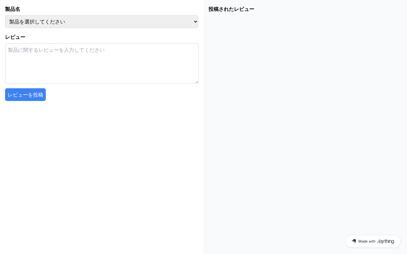This screenshot has height=254, width=407.
Task: Click the blue post review button
Action: tap(25, 95)
